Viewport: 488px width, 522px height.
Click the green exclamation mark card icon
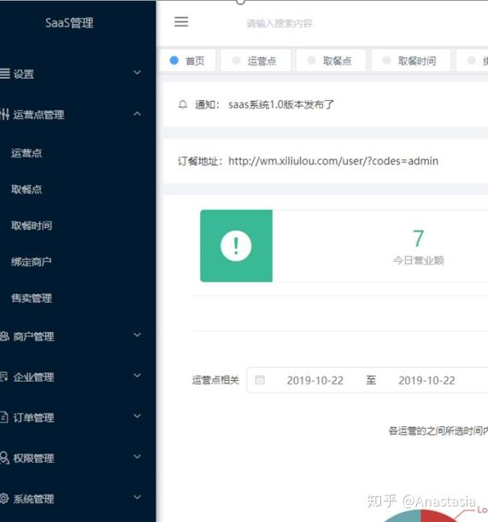click(236, 246)
